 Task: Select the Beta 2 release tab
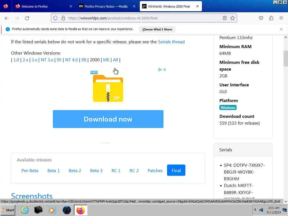click(75, 171)
